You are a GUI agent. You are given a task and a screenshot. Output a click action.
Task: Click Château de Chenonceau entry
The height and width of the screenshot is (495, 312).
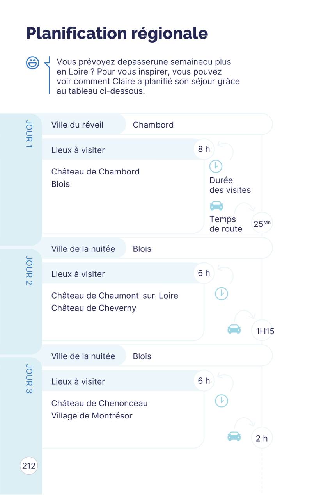(x=99, y=403)
